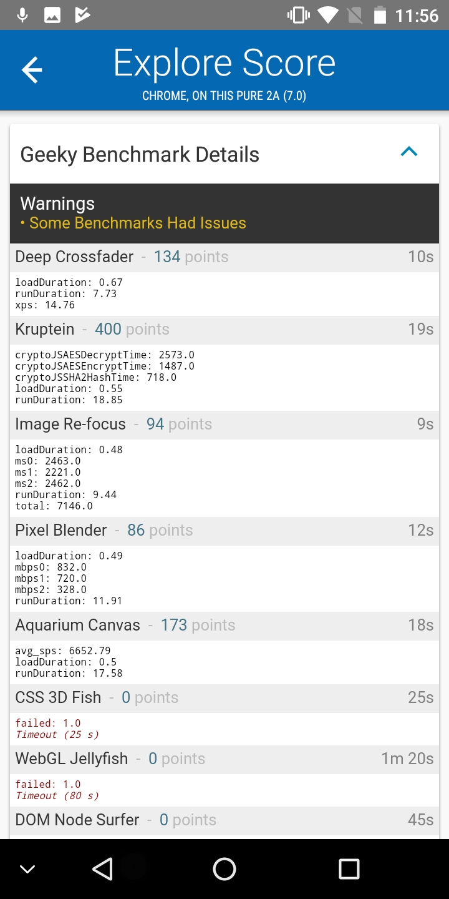Tap the WebGL Jellyfish benchmark header
This screenshot has height=899, width=449.
coord(224,759)
